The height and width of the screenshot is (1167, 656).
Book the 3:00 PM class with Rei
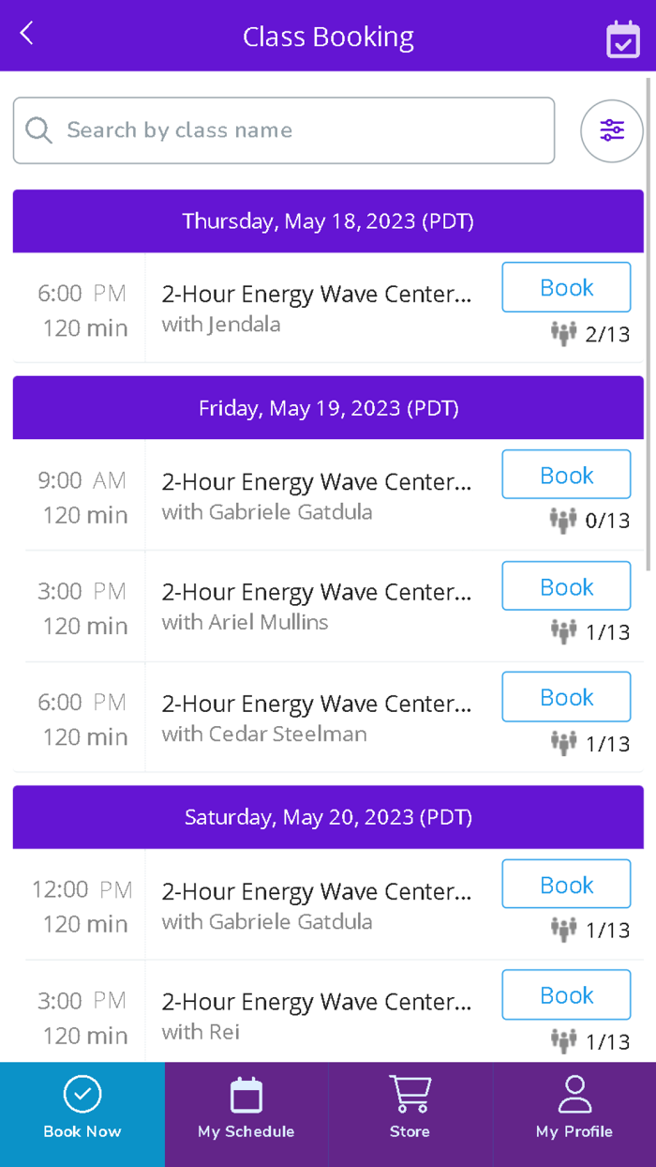click(566, 994)
